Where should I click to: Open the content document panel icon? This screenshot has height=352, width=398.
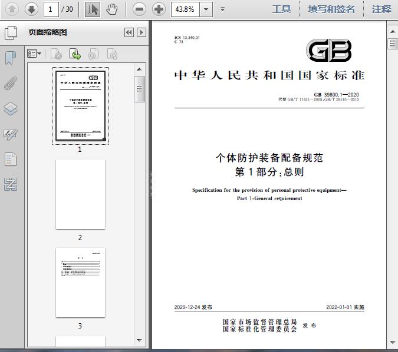tap(11, 159)
